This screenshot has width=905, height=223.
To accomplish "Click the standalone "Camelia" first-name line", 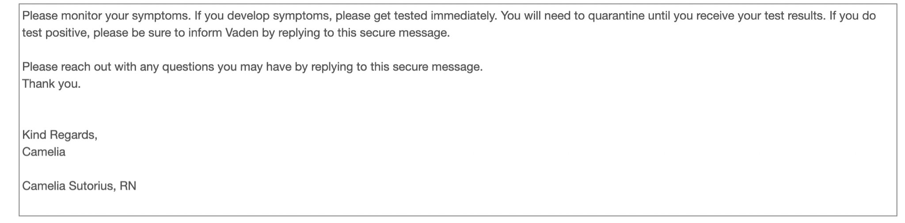I will pyautogui.click(x=44, y=152).
